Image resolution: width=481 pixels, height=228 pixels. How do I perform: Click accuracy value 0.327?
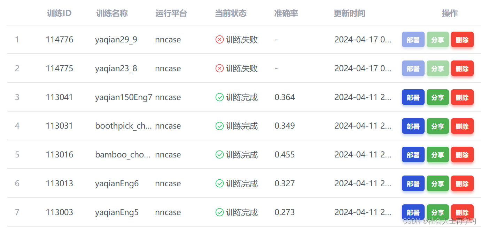point(285,184)
